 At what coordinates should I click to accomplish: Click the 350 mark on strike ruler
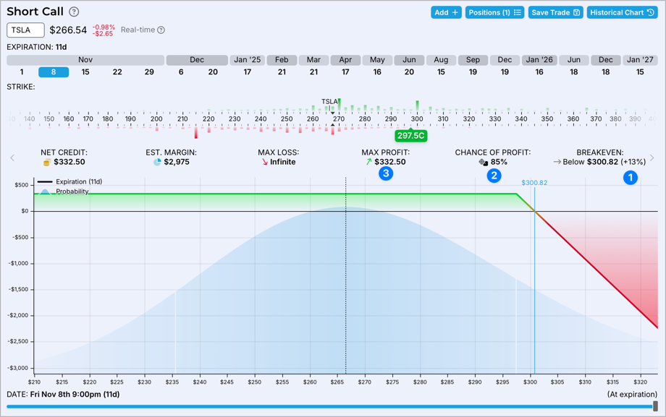(x=547, y=119)
